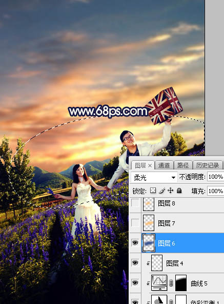Hide the 曲线 5 layer
Screen dimensions: 224x304
pos(135,283)
